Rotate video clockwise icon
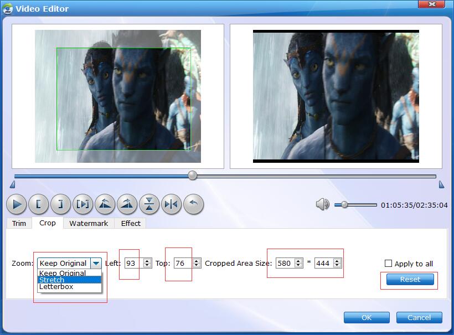The width and height of the screenshot is (454, 335). point(127,204)
